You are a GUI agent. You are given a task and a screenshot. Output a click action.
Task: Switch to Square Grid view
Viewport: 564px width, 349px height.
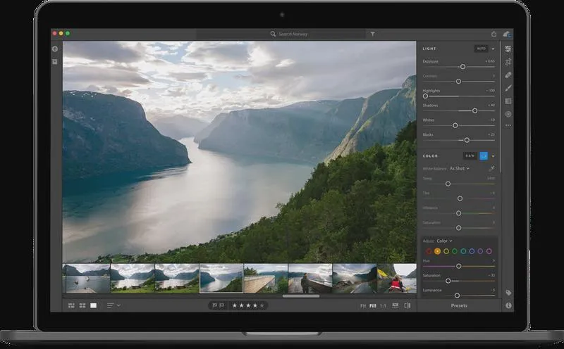82,305
